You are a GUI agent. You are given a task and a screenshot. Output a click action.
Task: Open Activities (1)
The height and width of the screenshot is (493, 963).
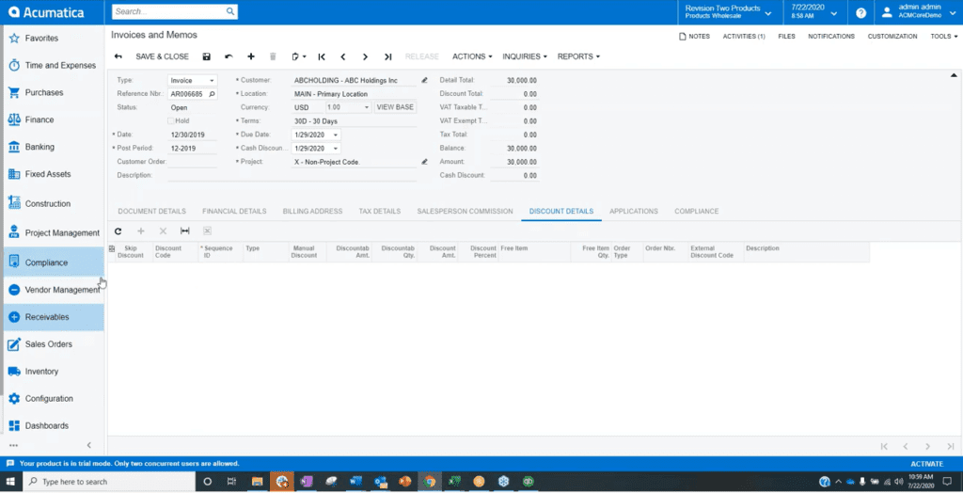(744, 37)
